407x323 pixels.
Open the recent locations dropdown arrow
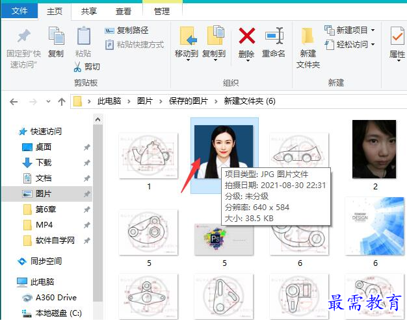48,102
